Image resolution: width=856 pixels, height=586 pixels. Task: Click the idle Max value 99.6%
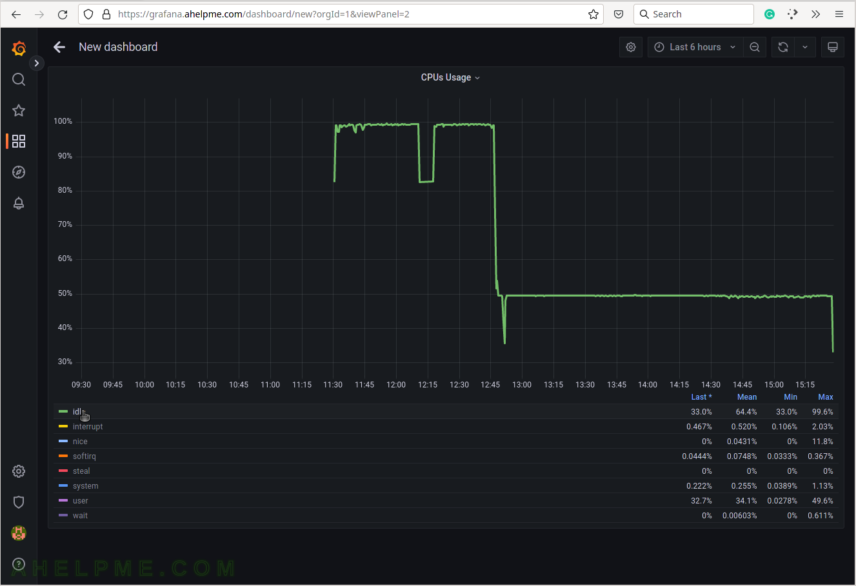[822, 412]
